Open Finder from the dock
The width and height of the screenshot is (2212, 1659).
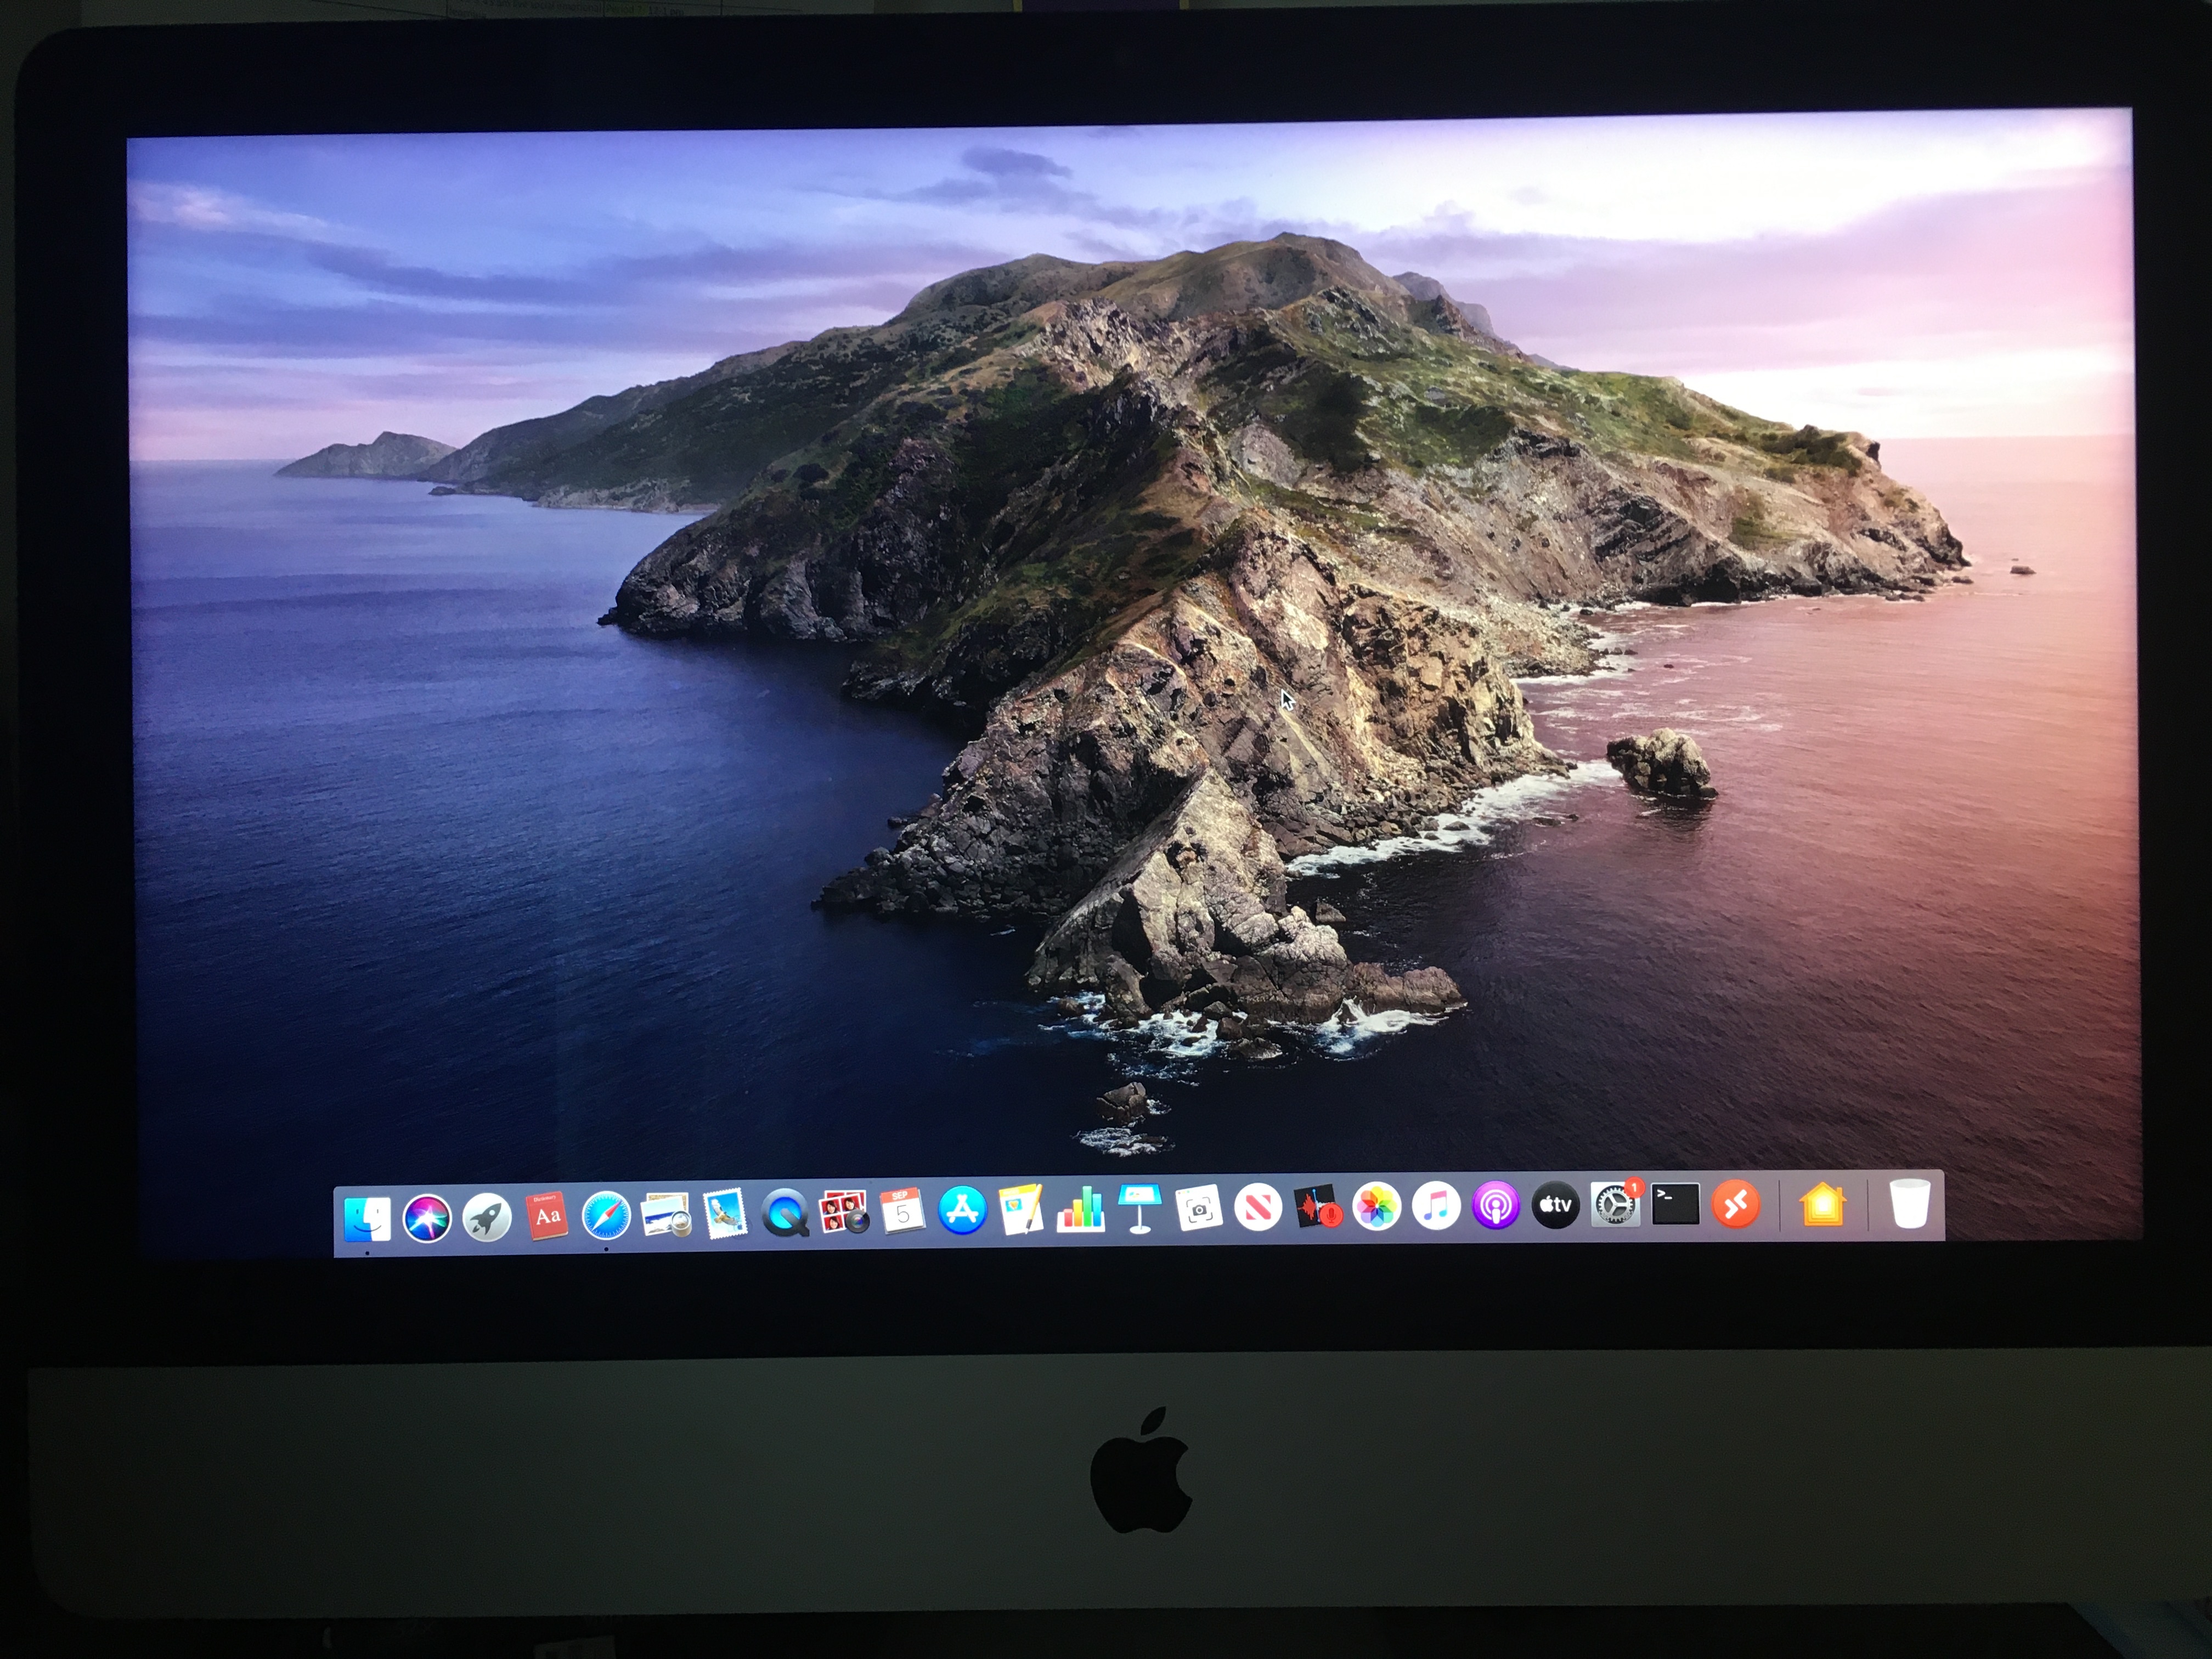(368, 1218)
